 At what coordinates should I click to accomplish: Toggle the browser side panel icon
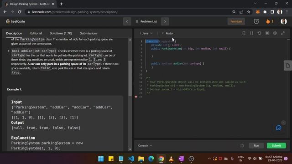272,12
